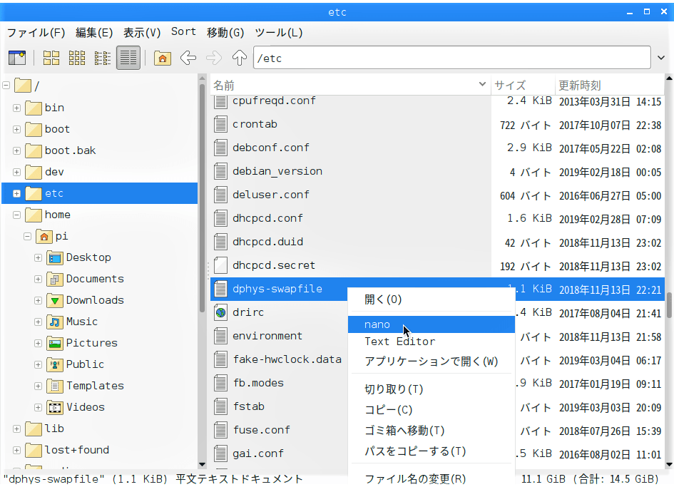Choose ファイル名の変更(R) in context menu
This screenshot has height=487, width=674.
[431, 478]
